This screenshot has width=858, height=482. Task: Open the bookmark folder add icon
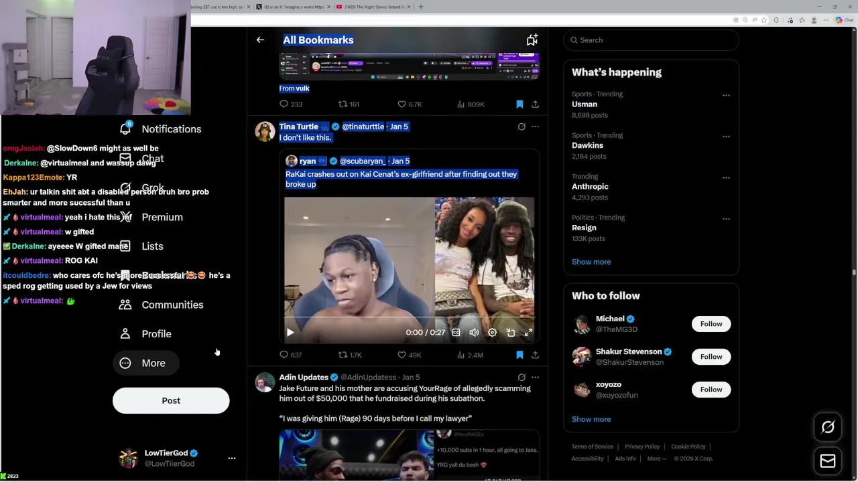click(532, 40)
